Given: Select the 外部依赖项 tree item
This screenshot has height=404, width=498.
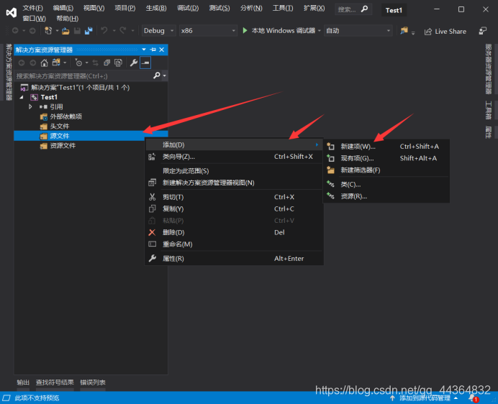Looking at the screenshot, I should point(65,116).
